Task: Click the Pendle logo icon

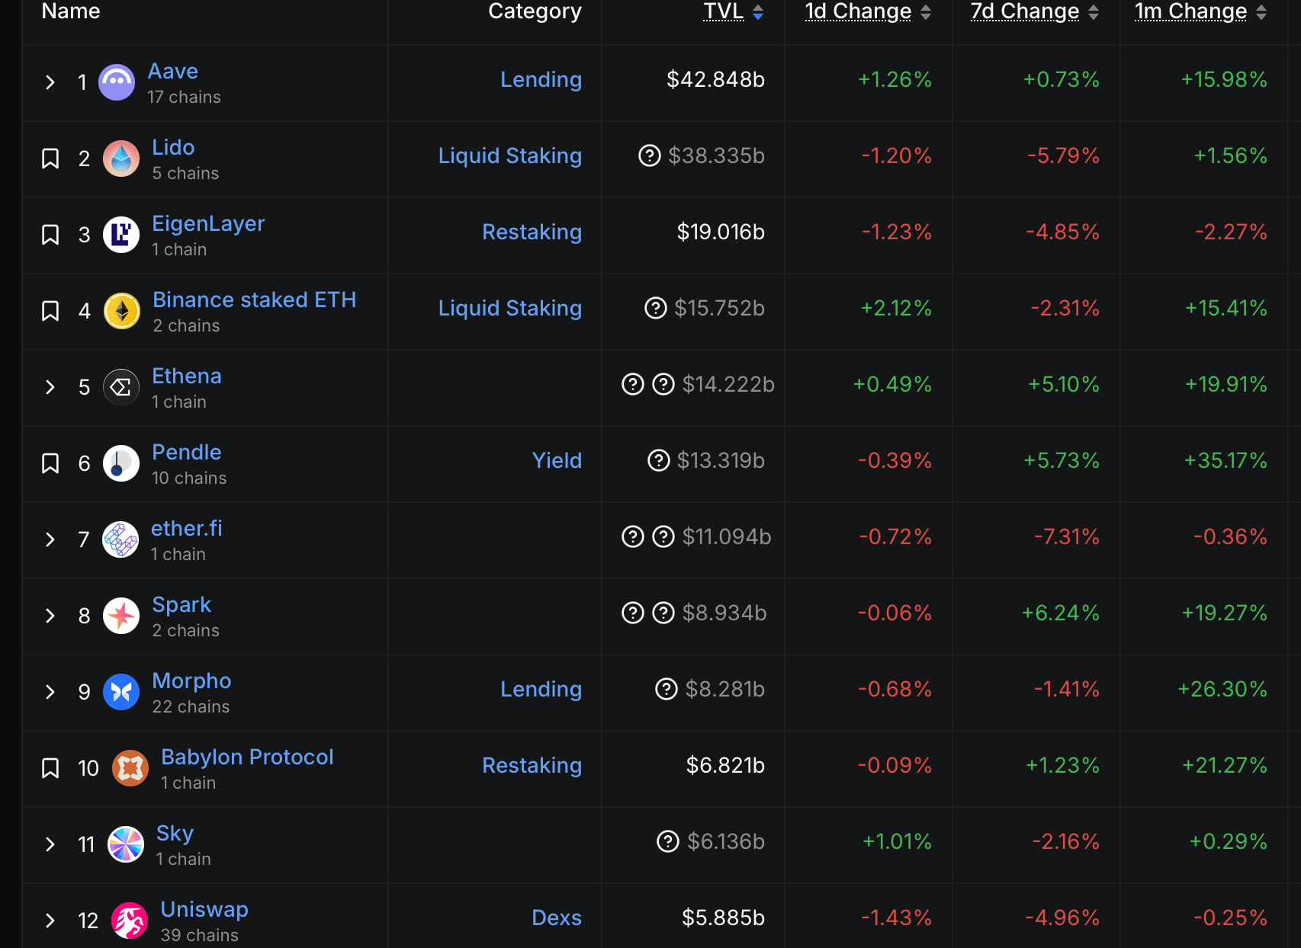Action: pyautogui.click(x=121, y=463)
